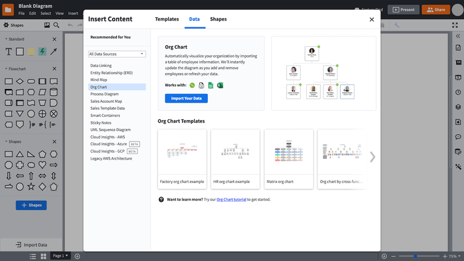464x261 pixels.
Task: Select the Text tool in Standard shapes
Action: click(9, 51)
